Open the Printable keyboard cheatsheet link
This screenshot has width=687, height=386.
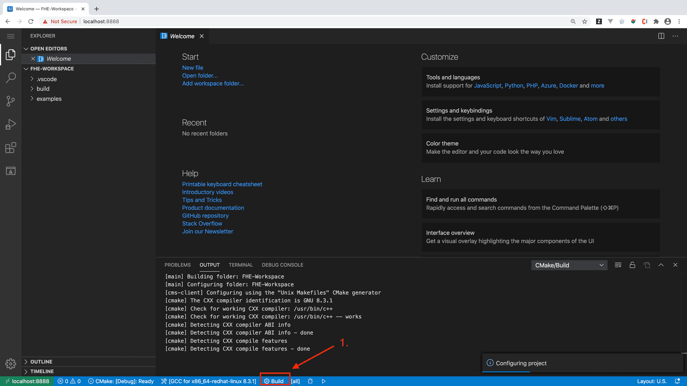[x=222, y=184]
